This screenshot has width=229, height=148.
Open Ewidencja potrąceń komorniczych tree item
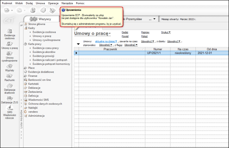pos(51,64)
